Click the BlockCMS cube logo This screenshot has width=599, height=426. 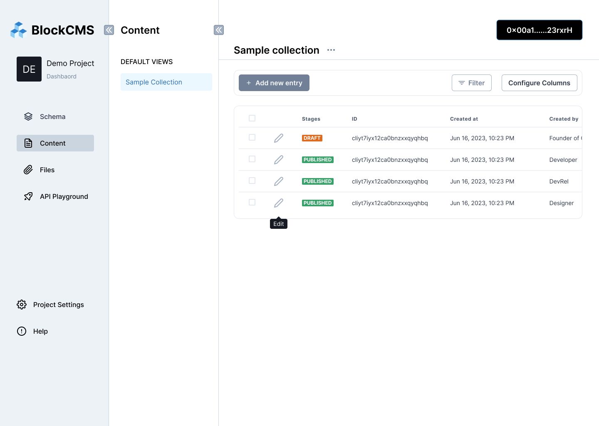tap(19, 30)
